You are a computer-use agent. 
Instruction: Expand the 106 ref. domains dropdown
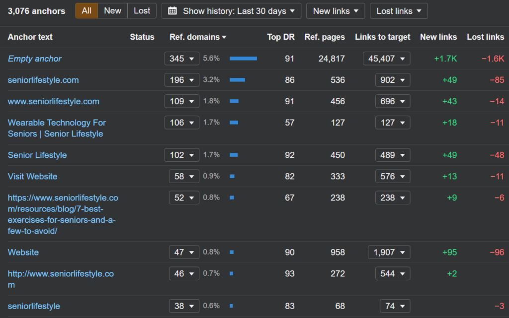tap(182, 123)
